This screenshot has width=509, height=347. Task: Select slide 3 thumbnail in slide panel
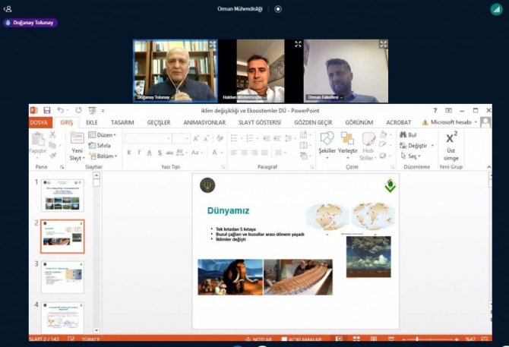(x=62, y=278)
